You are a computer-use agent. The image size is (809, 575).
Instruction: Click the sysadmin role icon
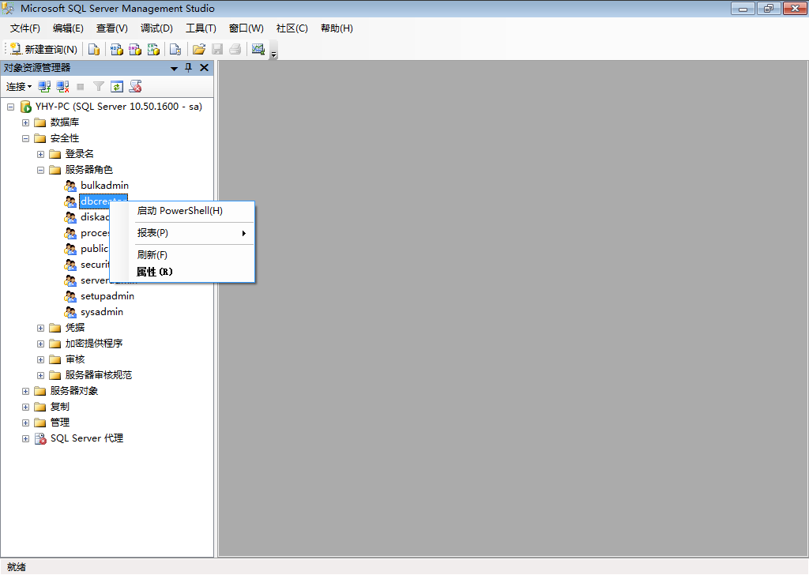[x=70, y=313]
